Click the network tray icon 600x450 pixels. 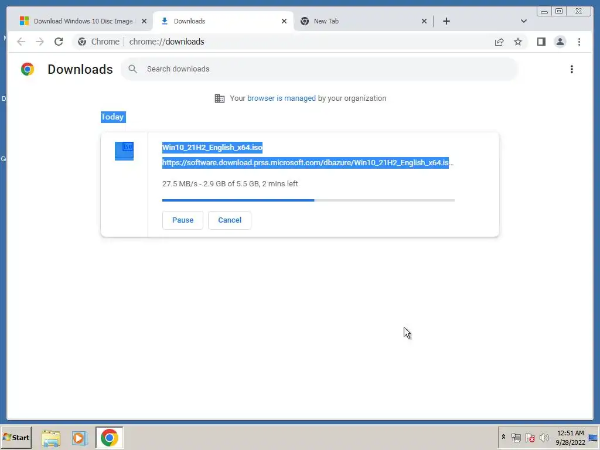(516, 437)
